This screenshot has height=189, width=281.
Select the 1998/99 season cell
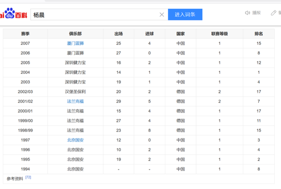pyautogui.click(x=25, y=131)
